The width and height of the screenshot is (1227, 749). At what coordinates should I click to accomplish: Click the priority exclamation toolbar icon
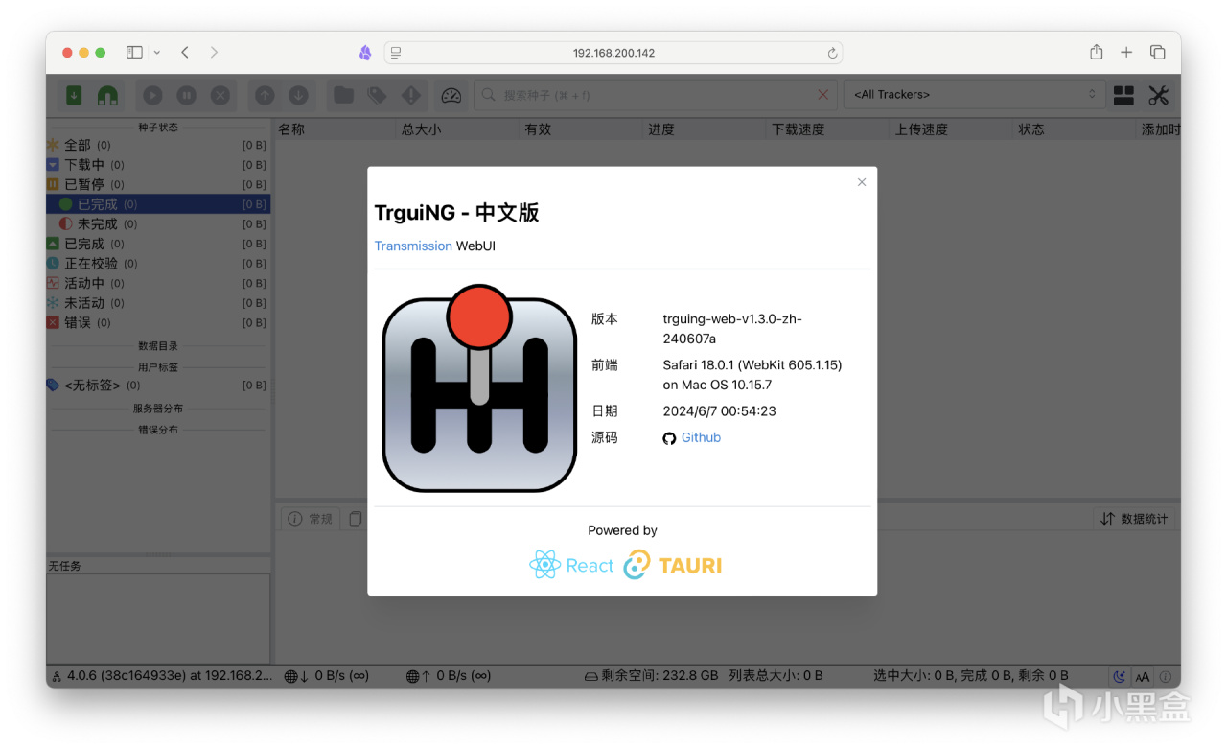point(411,95)
